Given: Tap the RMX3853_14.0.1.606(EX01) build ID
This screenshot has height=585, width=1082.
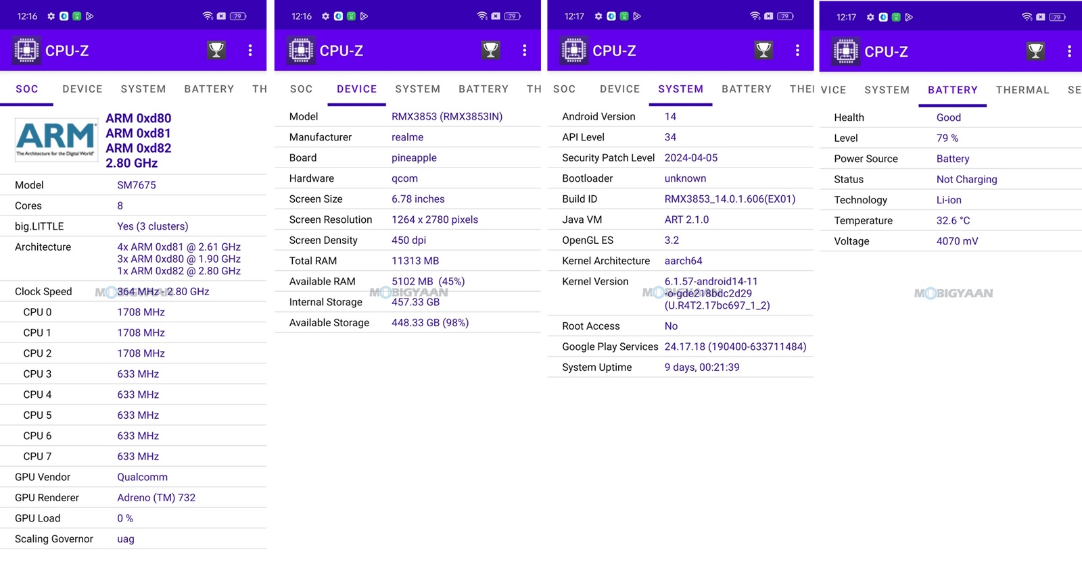Looking at the screenshot, I should point(730,199).
